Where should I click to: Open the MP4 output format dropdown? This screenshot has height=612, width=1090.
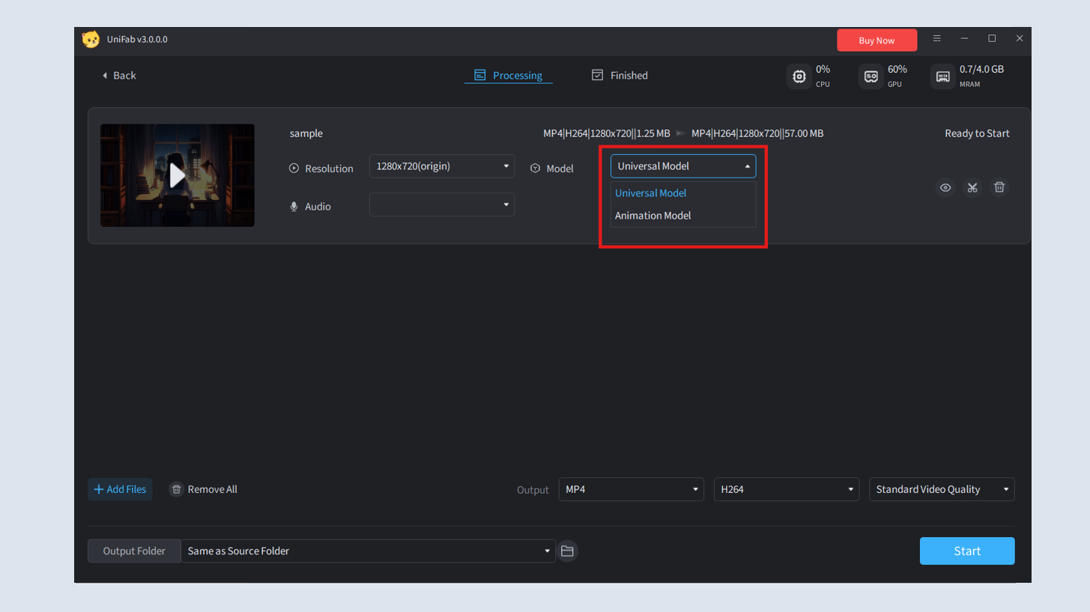point(631,489)
